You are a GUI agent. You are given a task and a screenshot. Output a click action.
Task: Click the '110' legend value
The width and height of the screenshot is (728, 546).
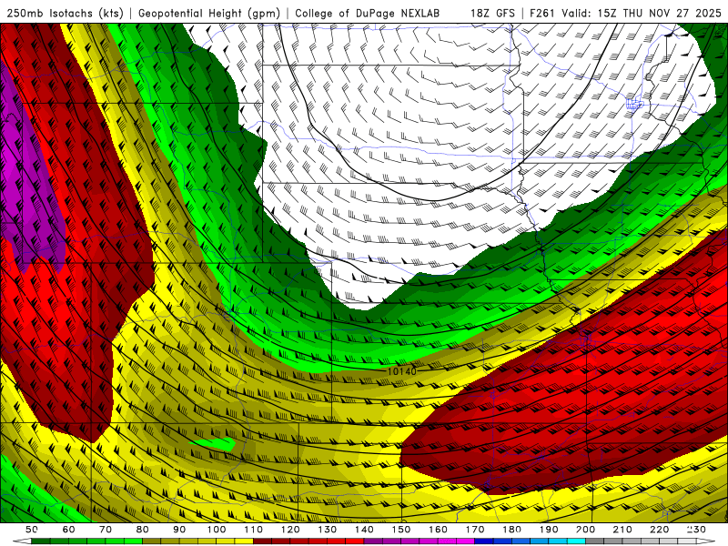coord(253,530)
